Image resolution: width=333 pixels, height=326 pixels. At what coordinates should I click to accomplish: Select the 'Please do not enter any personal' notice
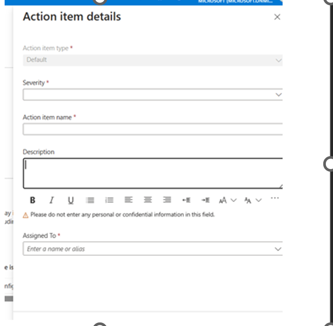tap(123, 215)
